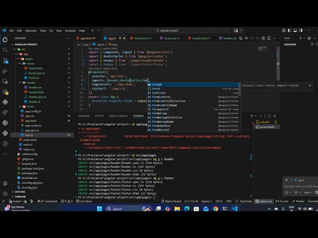
Task: Open the Copilot dropdown arrow in the title bar
Action: click(x=241, y=31)
